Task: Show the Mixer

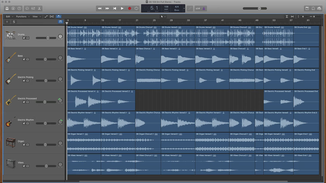Action: [x=33, y=8]
